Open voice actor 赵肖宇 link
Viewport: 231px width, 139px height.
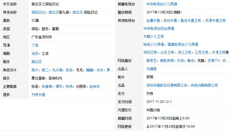click(95, 86)
